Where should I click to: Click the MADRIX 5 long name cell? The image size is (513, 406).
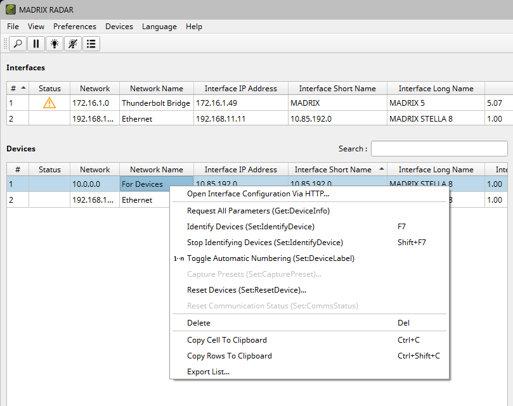[x=436, y=103]
